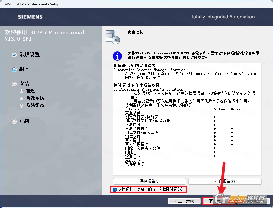Click the SIEMENS logo
The height and width of the screenshot is (208, 273).
click(30, 17)
